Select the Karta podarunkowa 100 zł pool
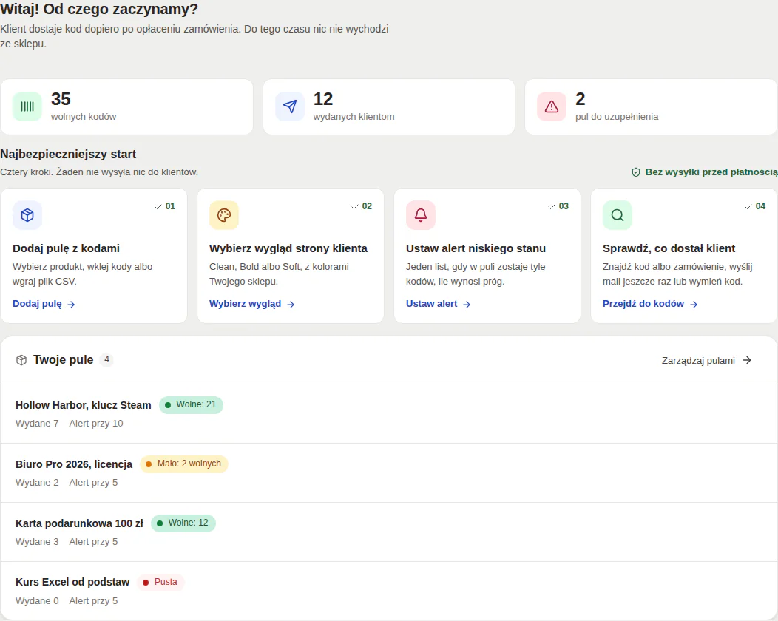Image resolution: width=778 pixels, height=621 pixels. click(389, 532)
